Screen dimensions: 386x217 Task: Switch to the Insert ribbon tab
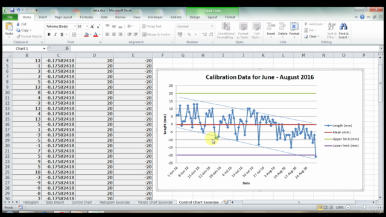(x=43, y=17)
